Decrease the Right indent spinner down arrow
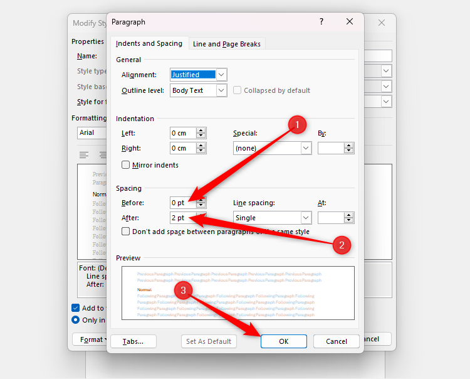The width and height of the screenshot is (470, 379). 201,151
